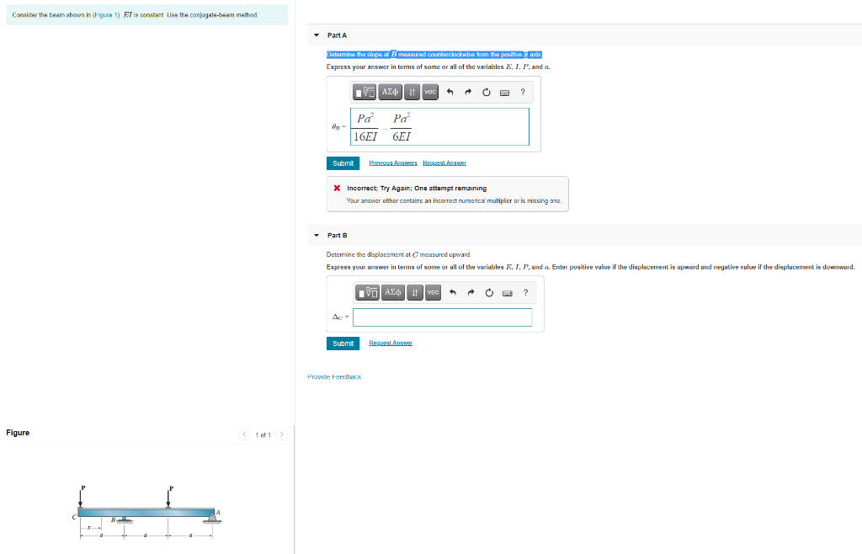862x554 pixels.
Task: Click the displacement answer input field
Action: tap(442, 317)
